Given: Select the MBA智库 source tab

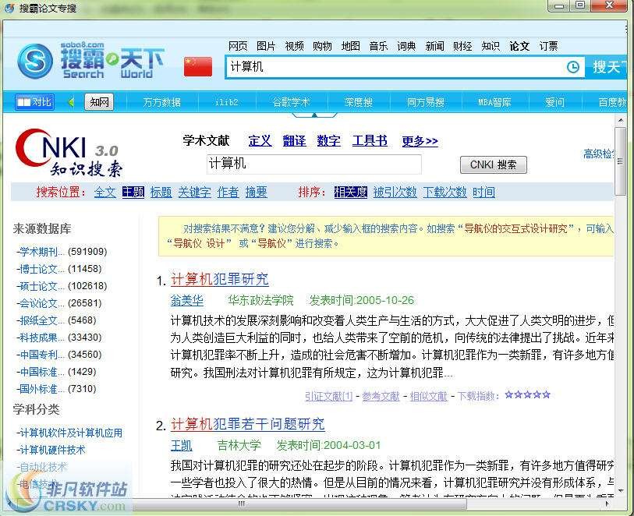Looking at the screenshot, I should click(494, 102).
